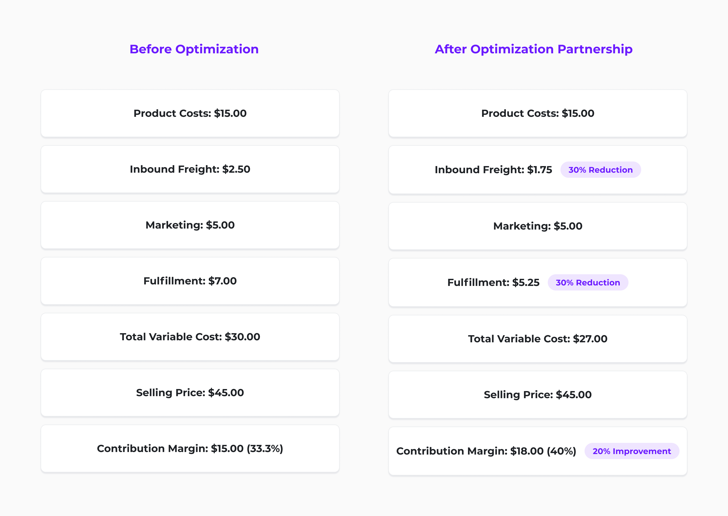728x516 pixels.
Task: Click the 20% Improvement badge
Action: point(632,451)
